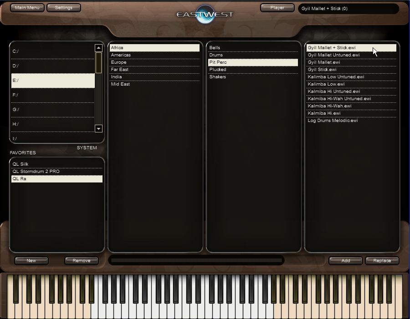Open the Settings button

63,8
